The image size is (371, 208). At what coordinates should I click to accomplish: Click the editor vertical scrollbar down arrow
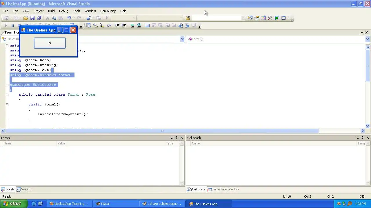tap(368, 126)
